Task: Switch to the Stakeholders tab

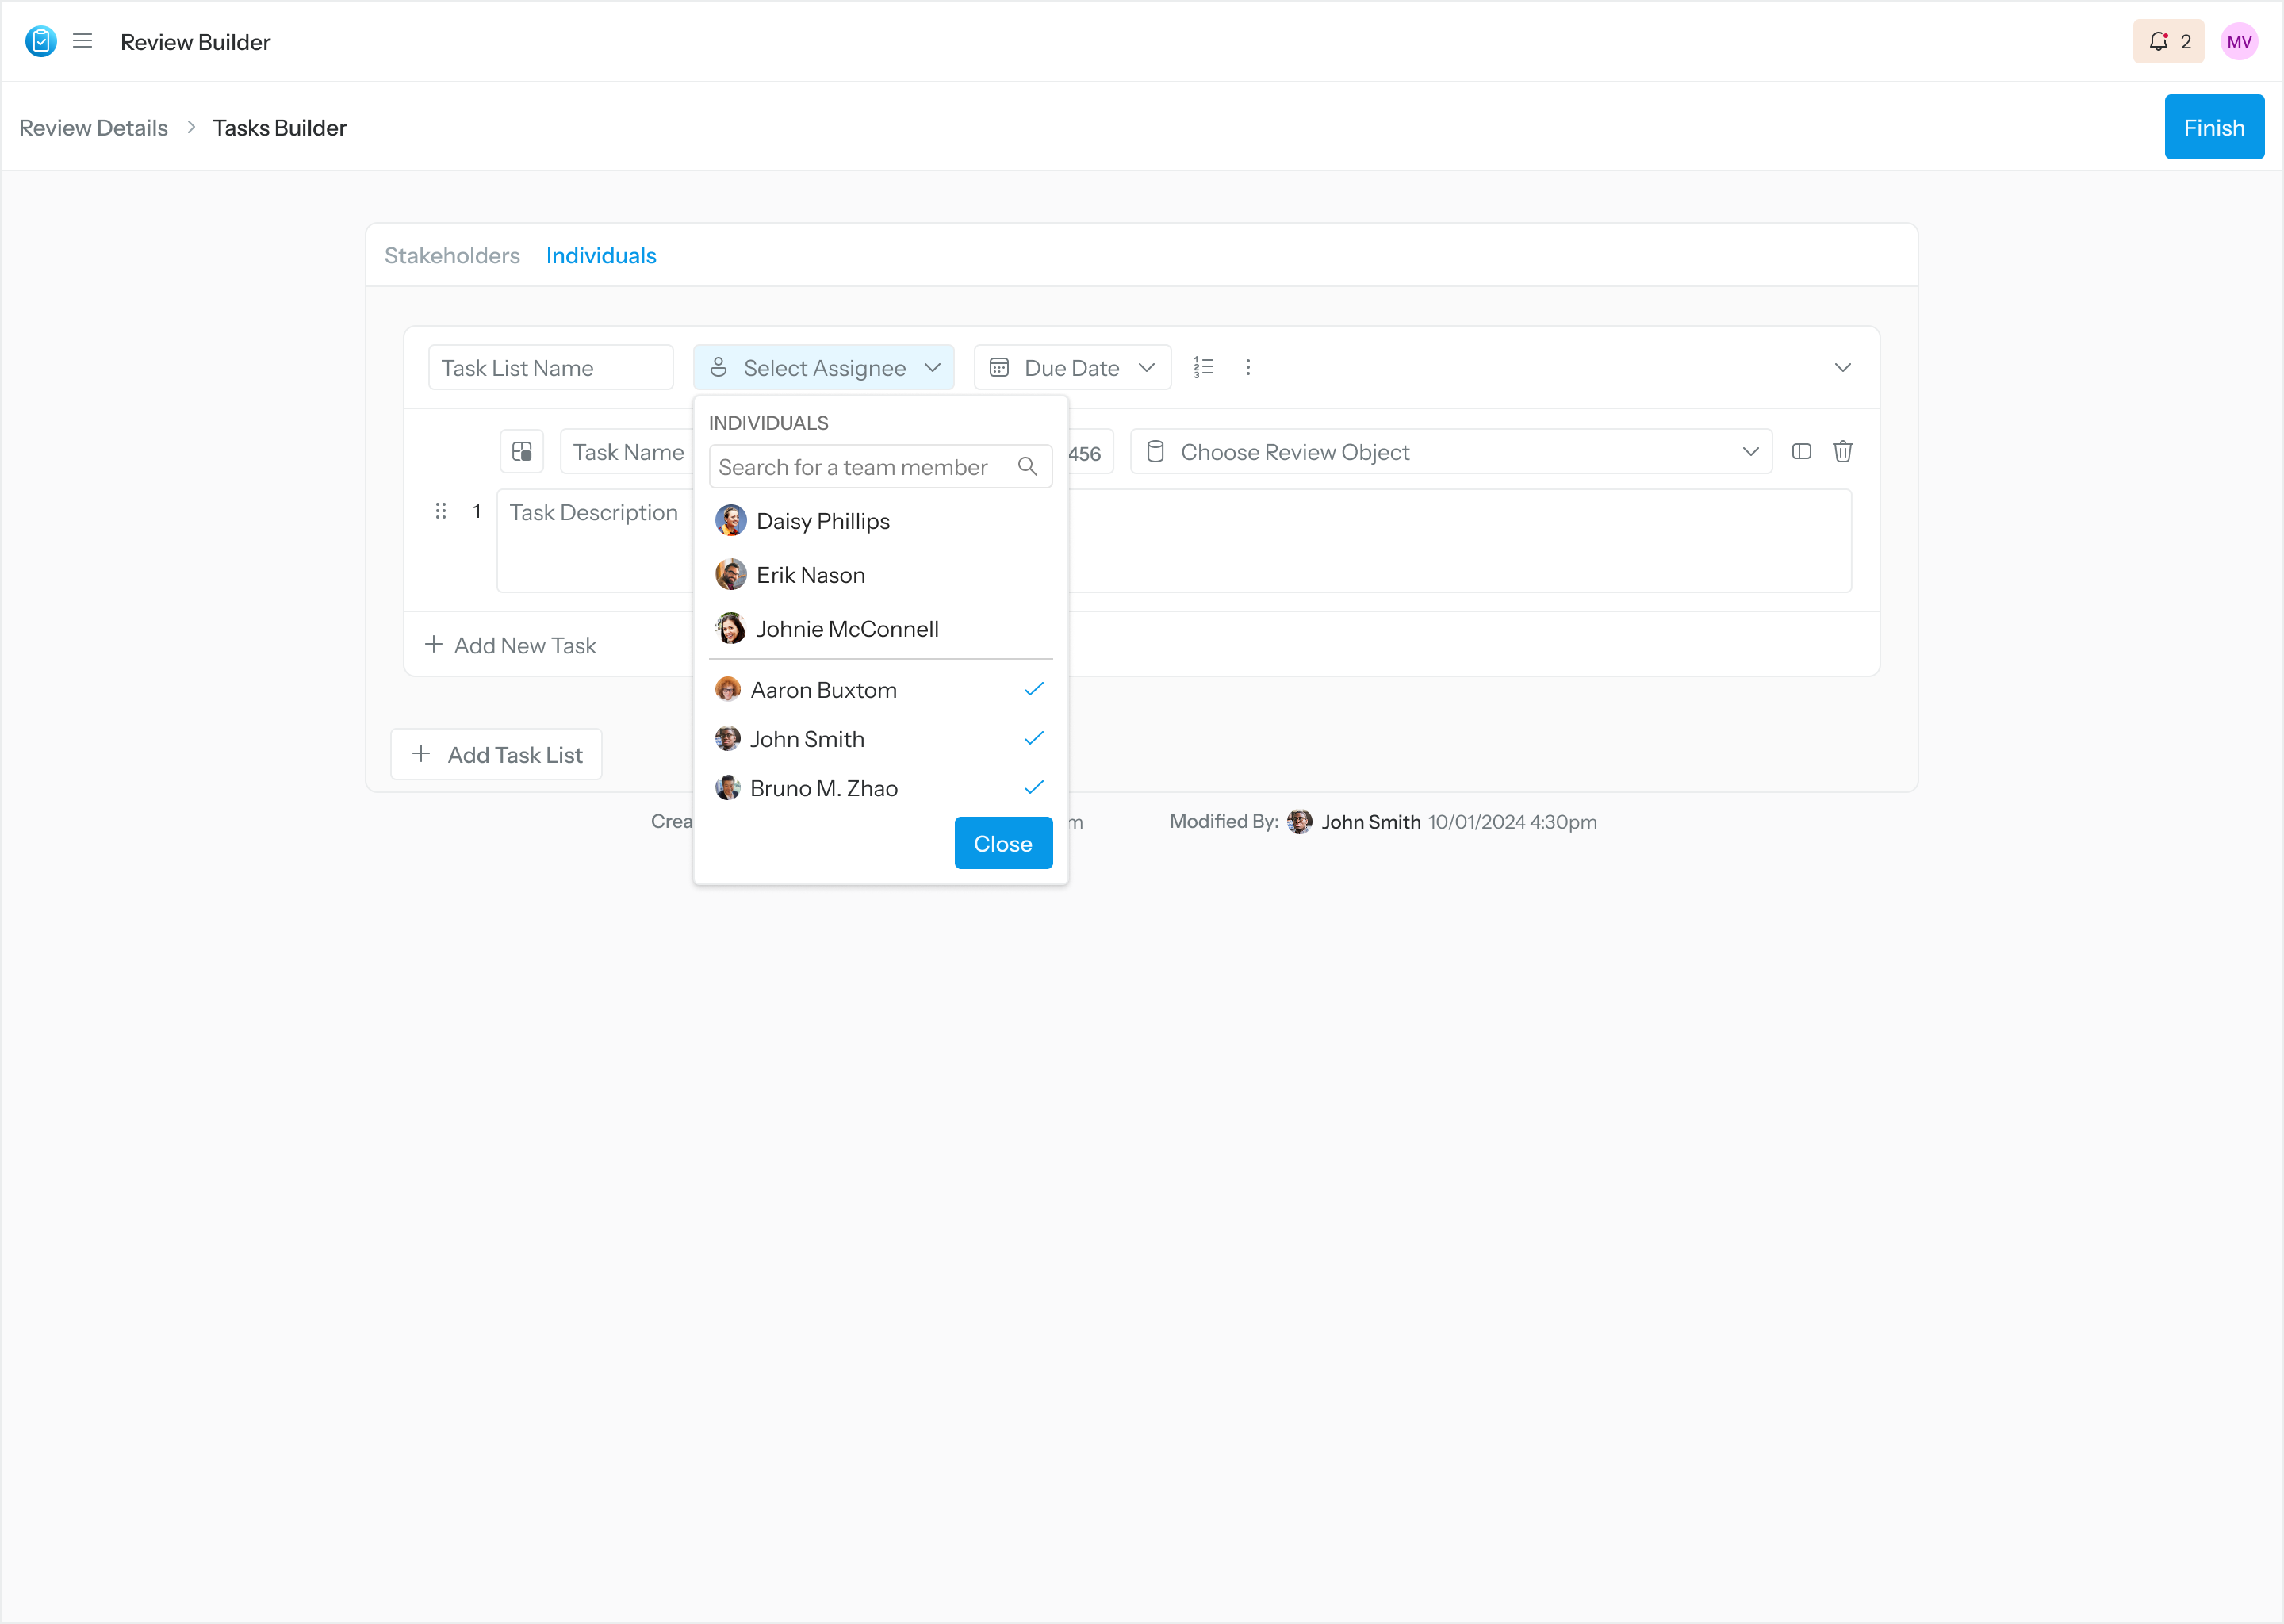Action: pyautogui.click(x=451, y=255)
